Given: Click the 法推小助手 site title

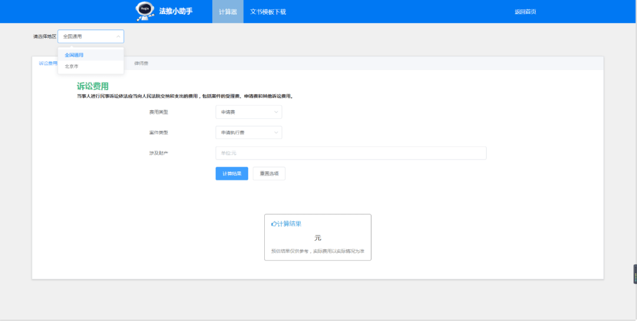Looking at the screenshot, I should click(176, 11).
